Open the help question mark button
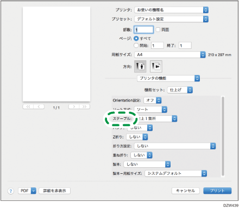This screenshot has width=239, height=208. click(11, 191)
